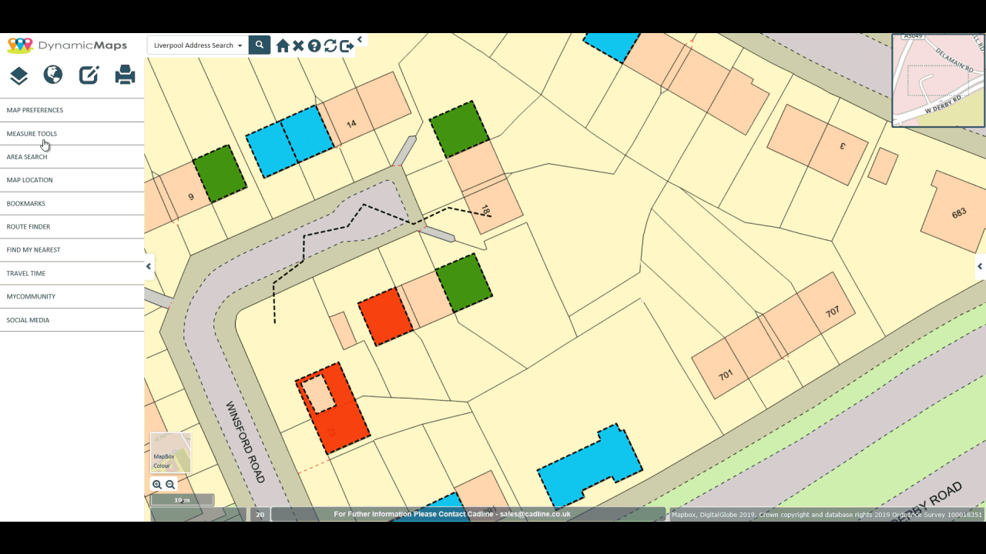
Task: Open Bookmarks menu item
Action: click(72, 204)
